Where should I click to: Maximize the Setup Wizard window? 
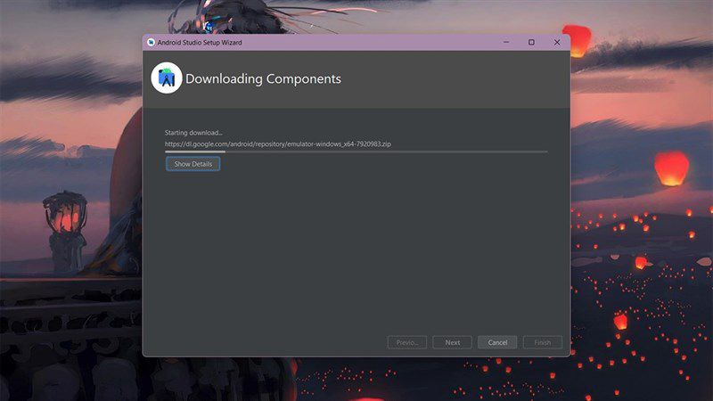pos(531,42)
